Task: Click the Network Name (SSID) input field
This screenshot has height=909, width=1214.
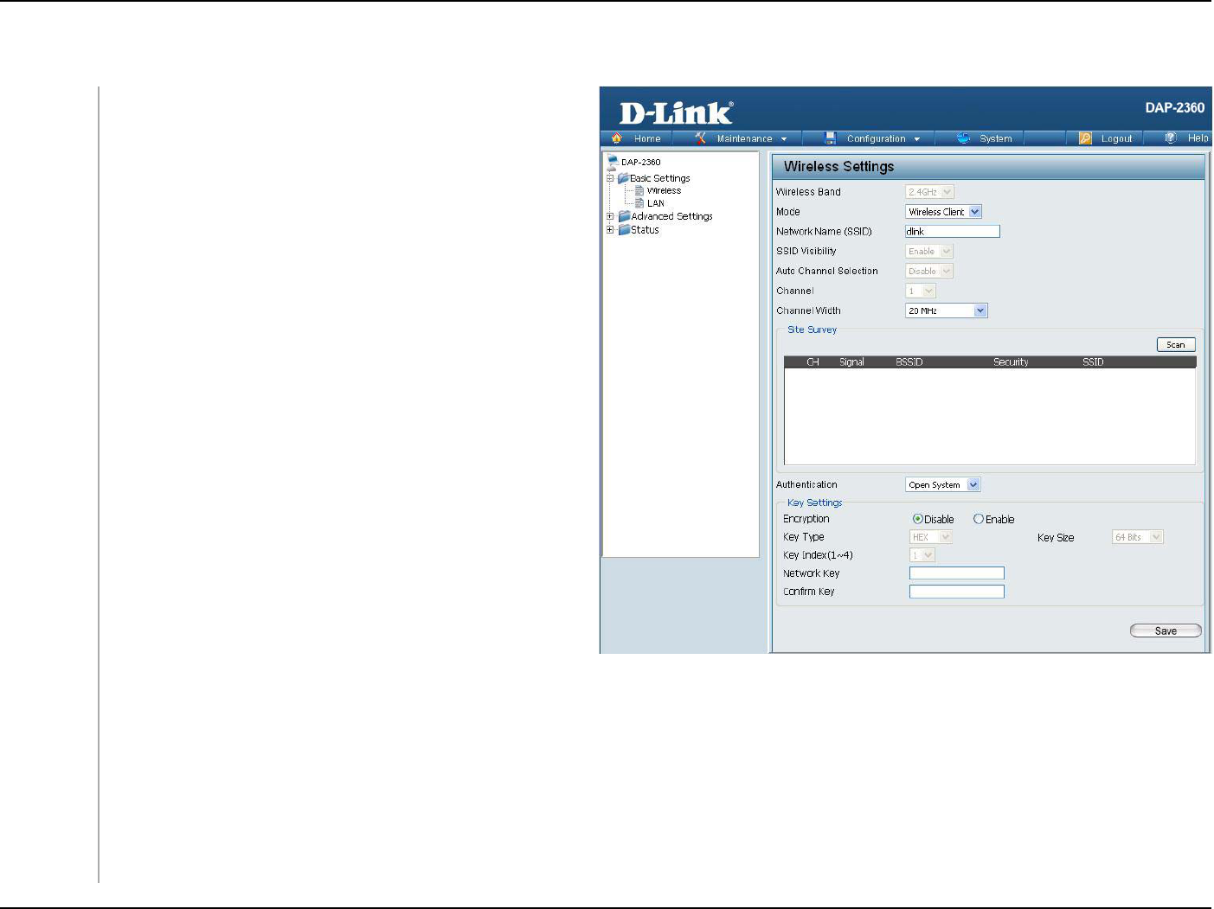Action: click(x=953, y=232)
